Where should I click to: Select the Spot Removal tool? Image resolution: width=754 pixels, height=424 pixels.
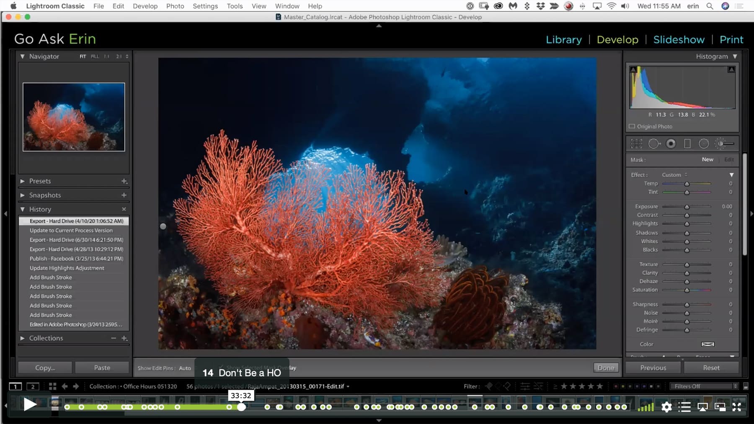click(654, 144)
